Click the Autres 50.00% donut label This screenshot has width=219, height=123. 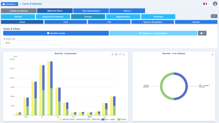pos(146,86)
